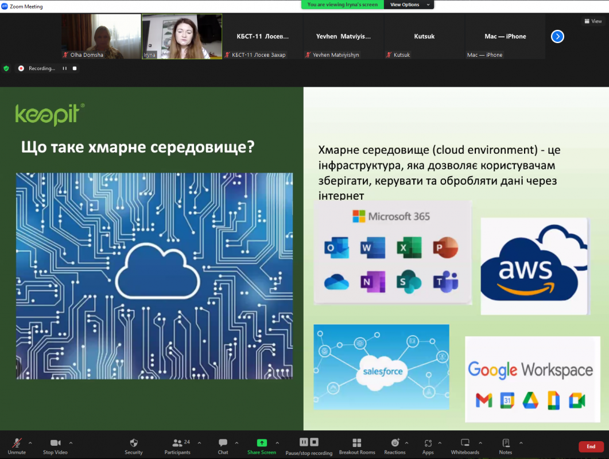The image size is (609, 459).
Task: Click the Google Drive icon on the slide
Action: tap(530, 400)
